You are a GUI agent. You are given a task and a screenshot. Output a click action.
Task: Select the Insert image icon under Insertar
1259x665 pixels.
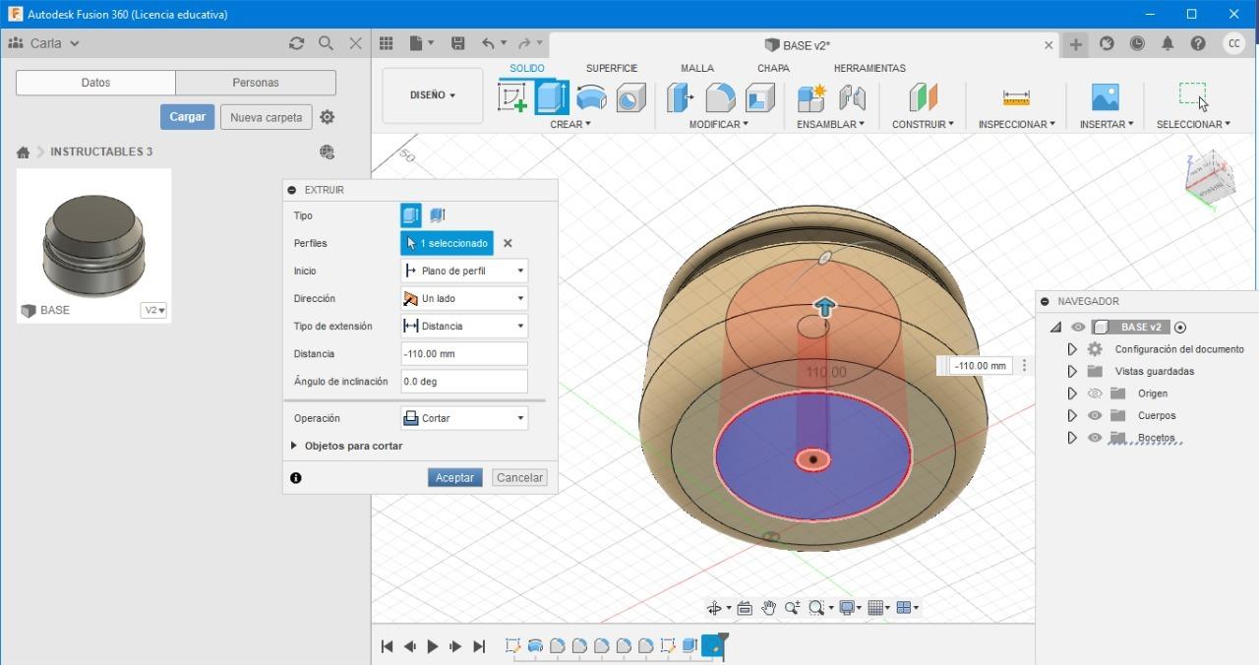click(x=1106, y=96)
